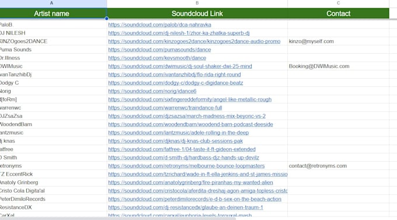Select column B header
This screenshot has height=220, width=397.
coord(197,4)
